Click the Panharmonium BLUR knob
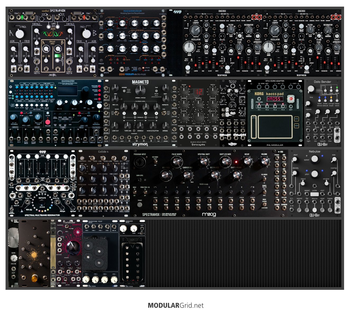Viewport: 352px width, 311px height. point(146,24)
